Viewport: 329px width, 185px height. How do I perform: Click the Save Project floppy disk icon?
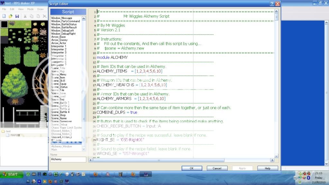coord(17,16)
